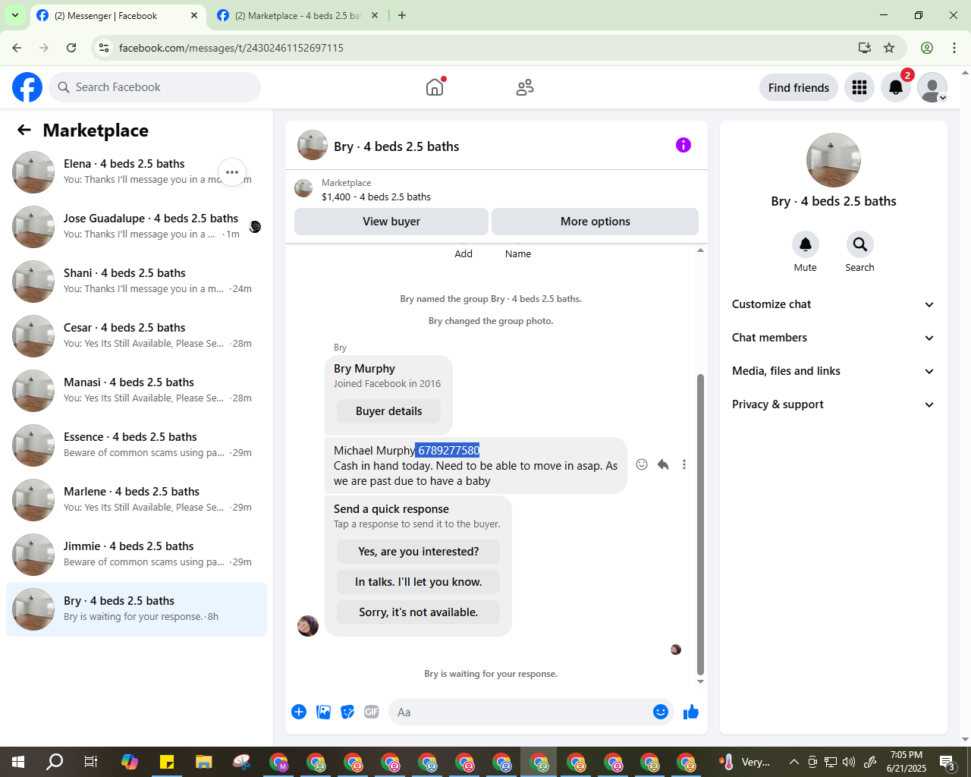This screenshot has height=777, width=971.
Task: Open a new Chrome tab
Action: [x=402, y=15]
